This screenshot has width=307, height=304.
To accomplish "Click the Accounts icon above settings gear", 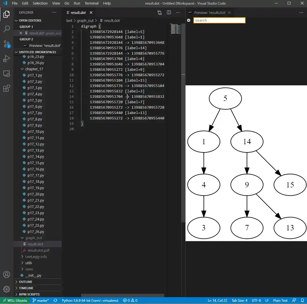I will click(7, 274).
